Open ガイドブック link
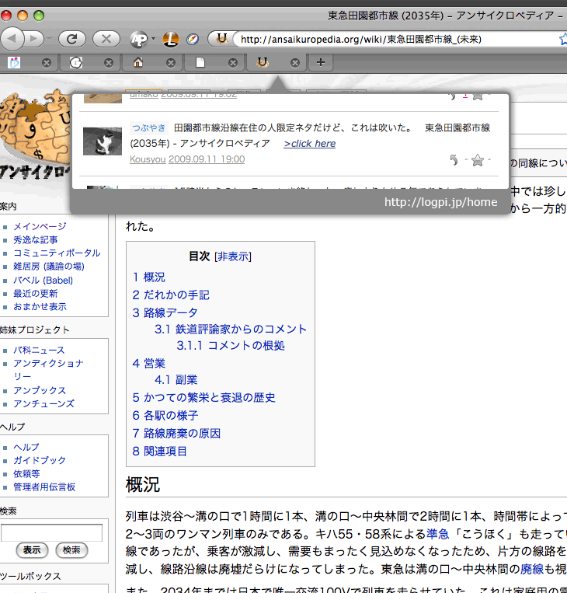This screenshot has height=593, width=567. tap(40, 460)
